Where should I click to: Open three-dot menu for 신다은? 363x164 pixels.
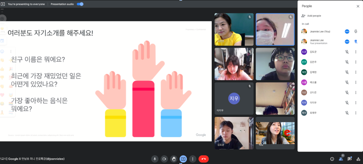356,92
